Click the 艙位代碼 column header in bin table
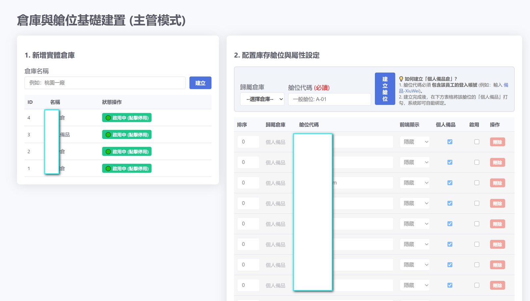 pos(309,125)
